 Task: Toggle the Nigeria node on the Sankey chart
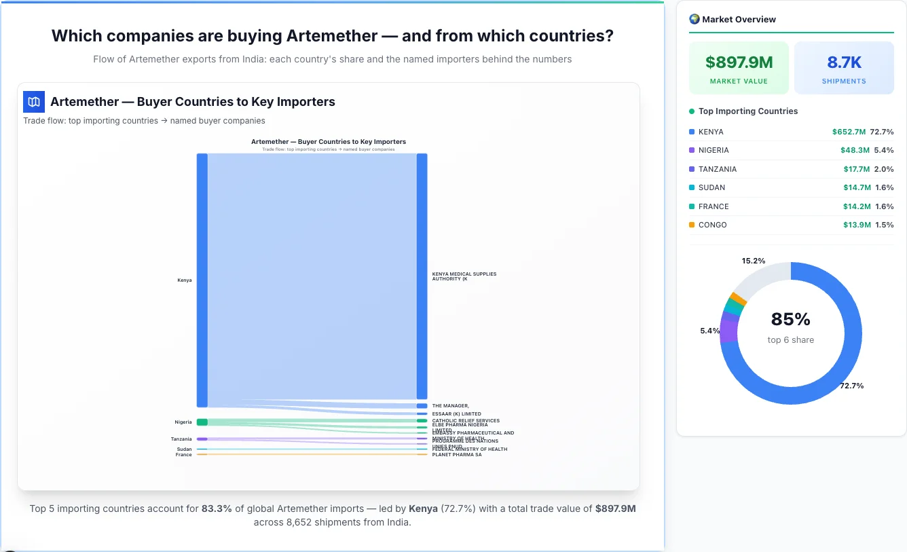pyautogui.click(x=201, y=422)
